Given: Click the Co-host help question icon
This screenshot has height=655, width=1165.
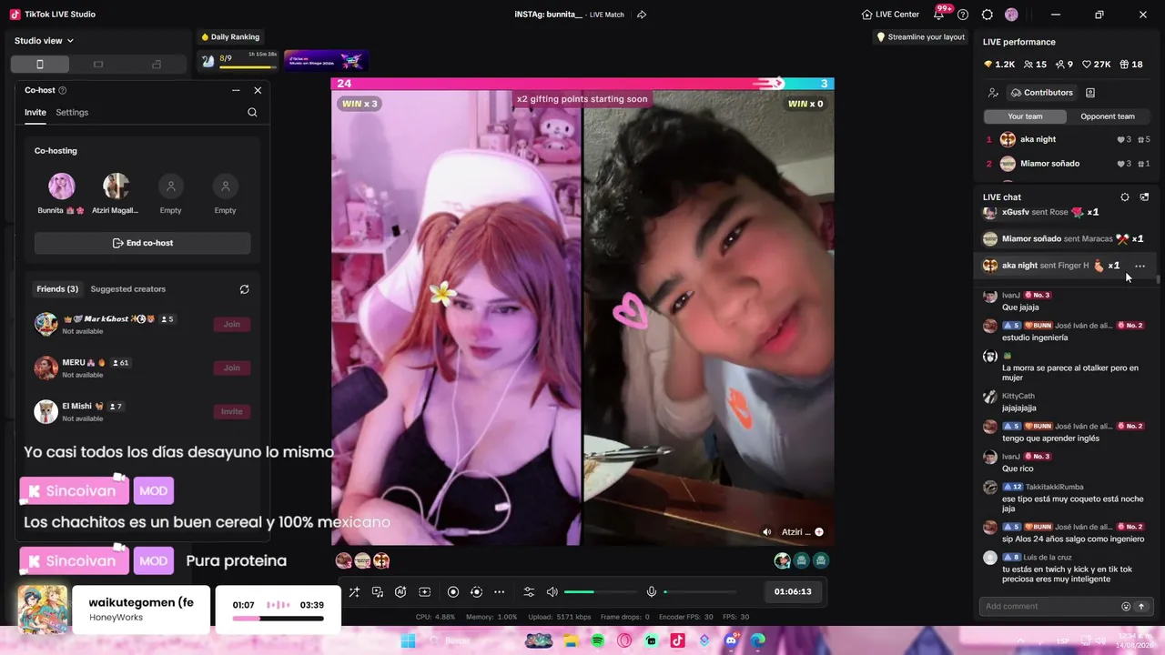Looking at the screenshot, I should pos(63,90).
